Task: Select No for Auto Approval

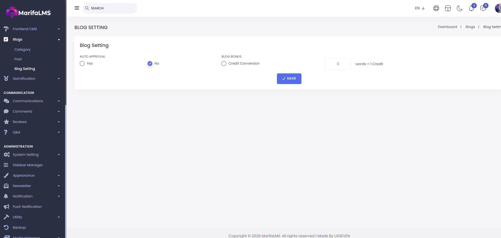Action: (x=150, y=64)
